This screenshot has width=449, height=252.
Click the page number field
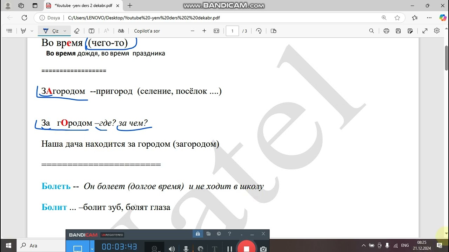tap(232, 31)
